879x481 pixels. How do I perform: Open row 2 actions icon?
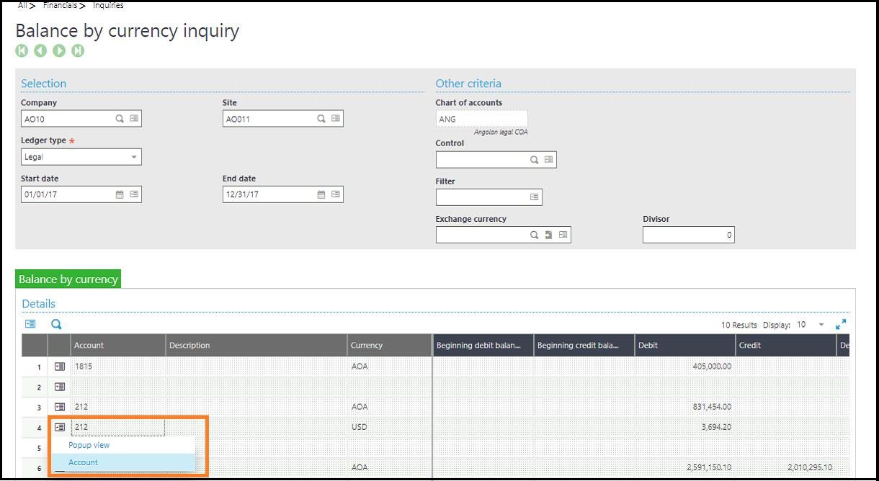60,387
